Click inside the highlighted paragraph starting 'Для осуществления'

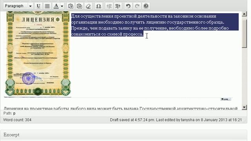155,25
